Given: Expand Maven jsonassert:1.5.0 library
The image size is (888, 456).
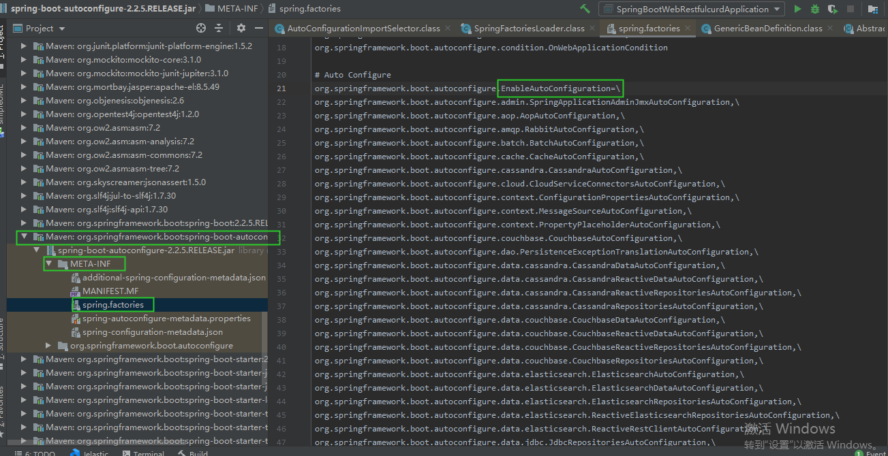Looking at the screenshot, I should click(25, 182).
